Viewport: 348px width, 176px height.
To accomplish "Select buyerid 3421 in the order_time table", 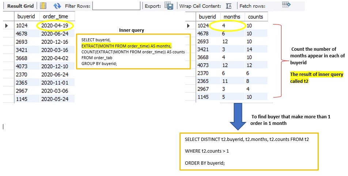I will tap(22, 50).
